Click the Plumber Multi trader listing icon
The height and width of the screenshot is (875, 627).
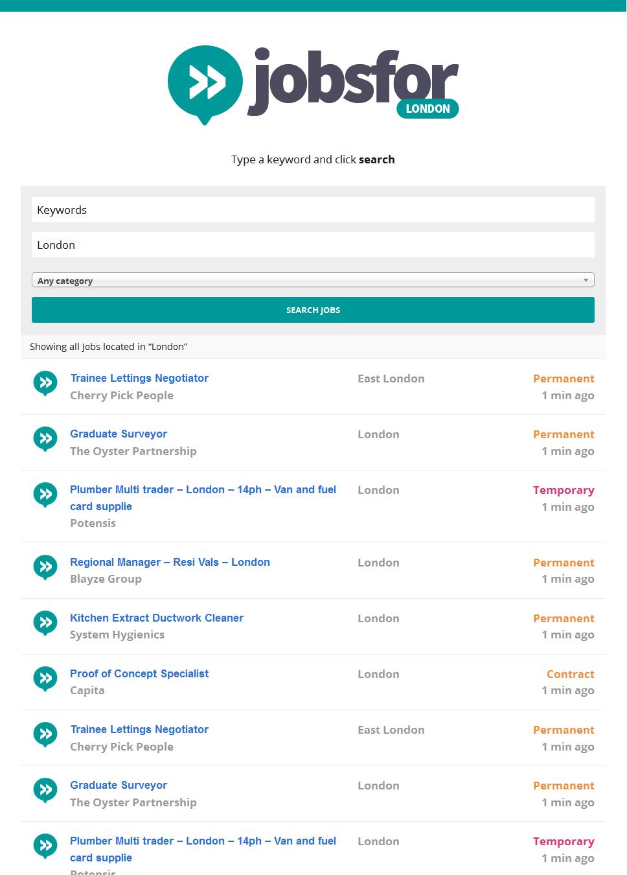click(45, 495)
